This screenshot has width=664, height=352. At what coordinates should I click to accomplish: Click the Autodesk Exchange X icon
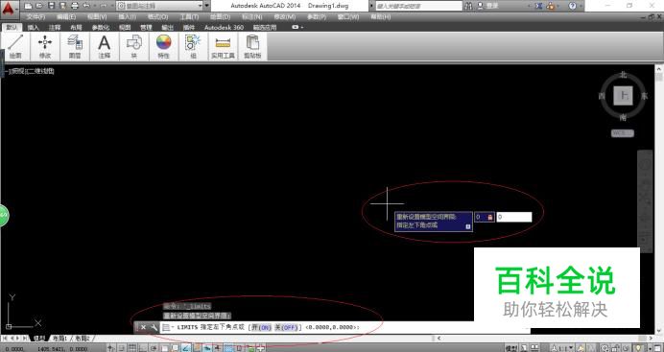(539, 6)
